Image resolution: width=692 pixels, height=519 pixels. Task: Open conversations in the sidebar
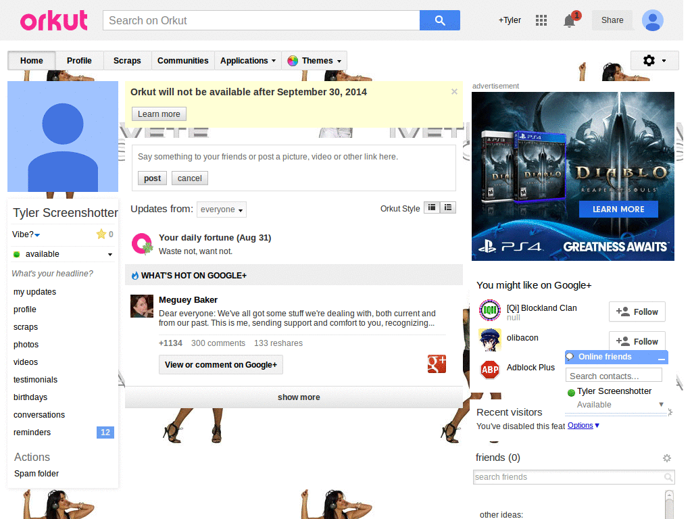(39, 415)
